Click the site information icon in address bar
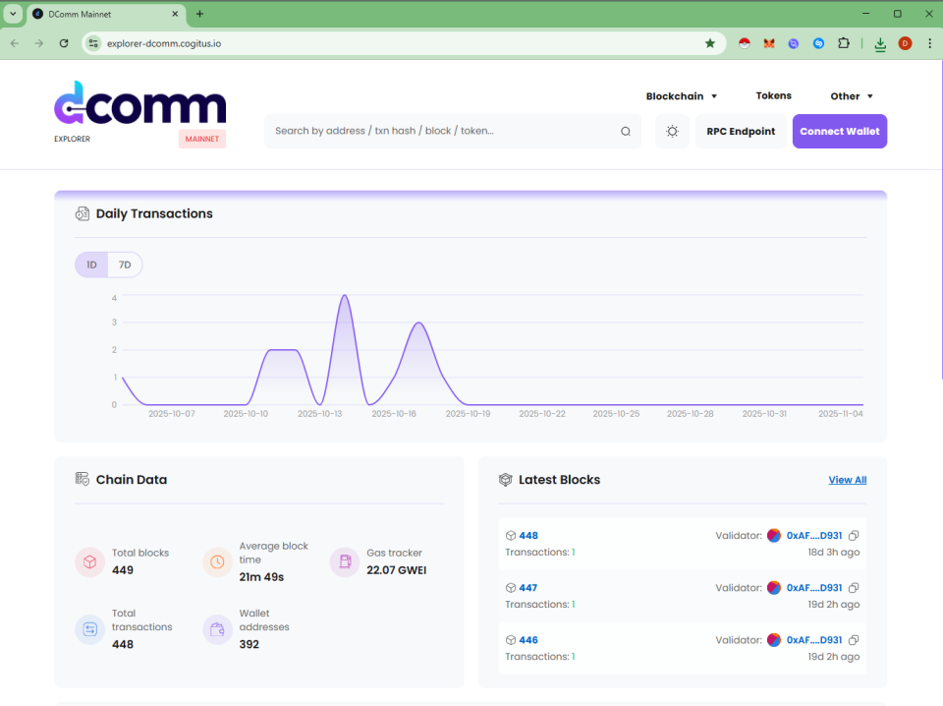943x706 pixels. [x=93, y=43]
